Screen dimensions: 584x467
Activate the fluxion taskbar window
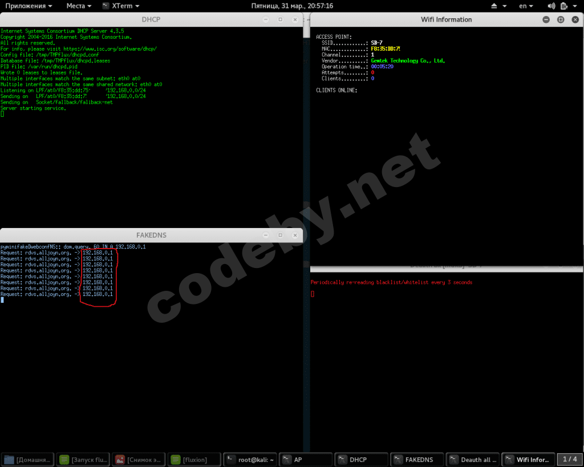pyautogui.click(x=194, y=460)
